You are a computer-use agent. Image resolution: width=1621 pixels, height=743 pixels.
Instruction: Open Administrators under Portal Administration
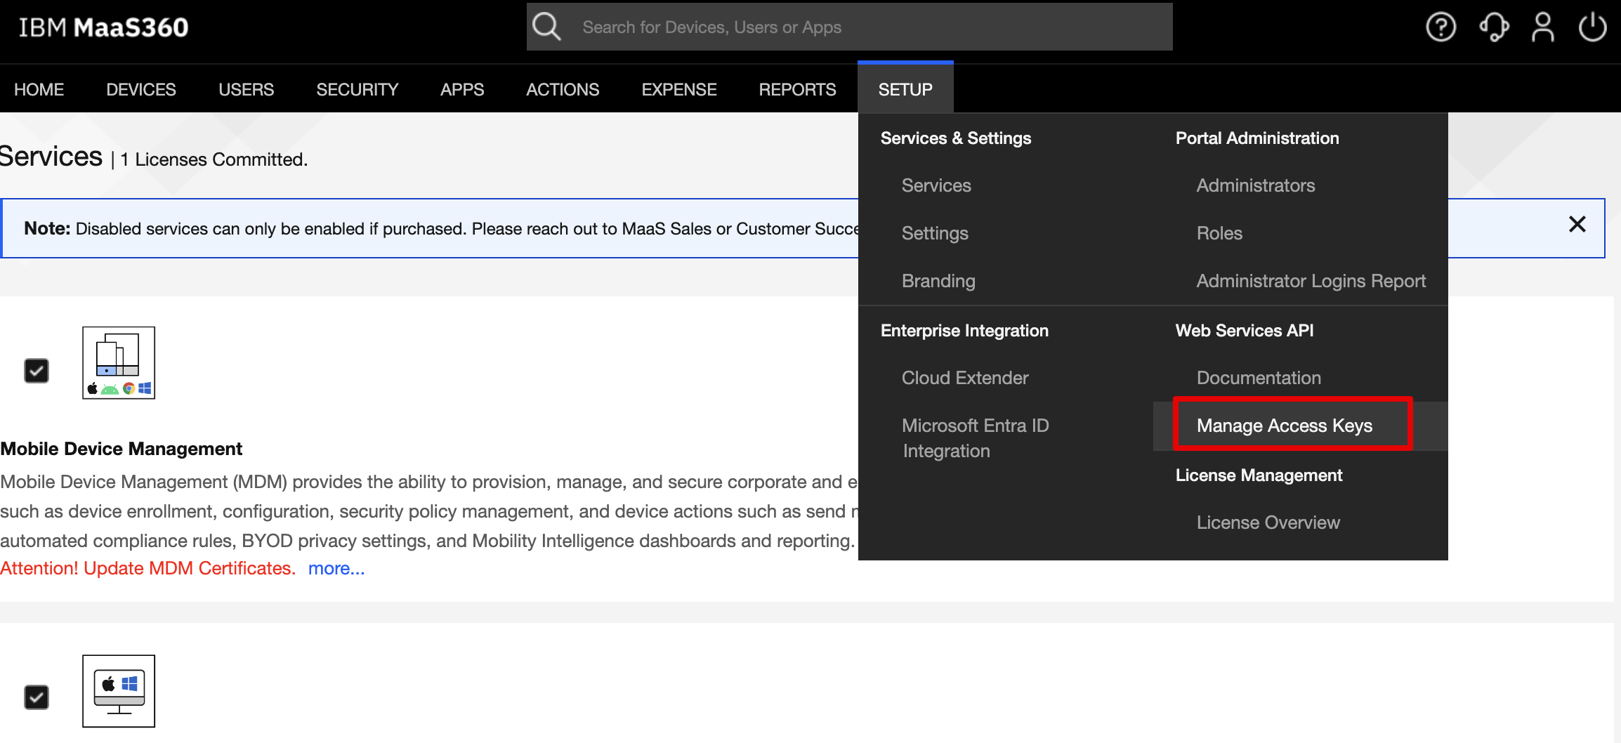pyautogui.click(x=1255, y=185)
